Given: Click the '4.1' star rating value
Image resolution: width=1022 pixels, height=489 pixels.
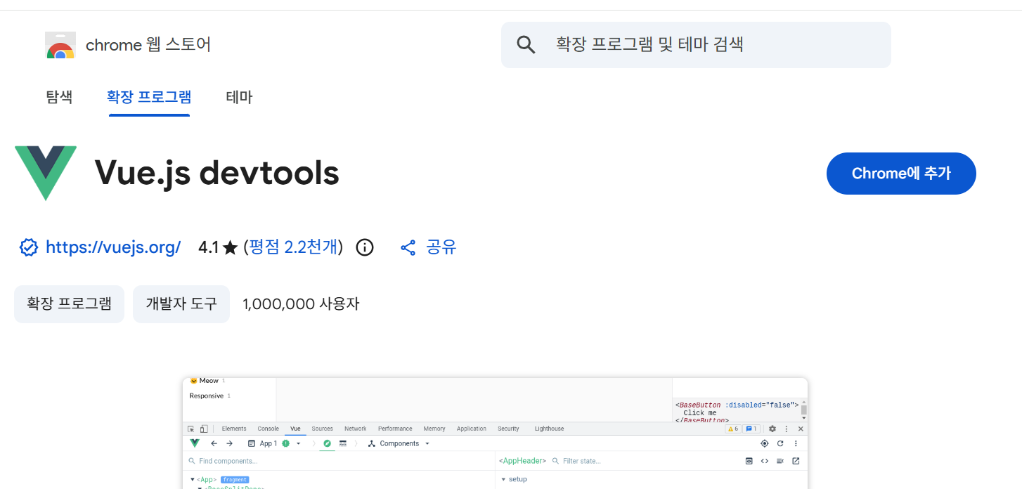Looking at the screenshot, I should [x=209, y=247].
